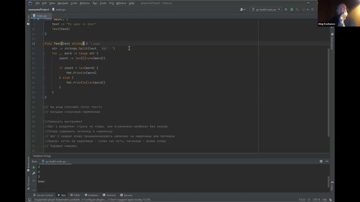Open the Code menu

pos(74,3)
